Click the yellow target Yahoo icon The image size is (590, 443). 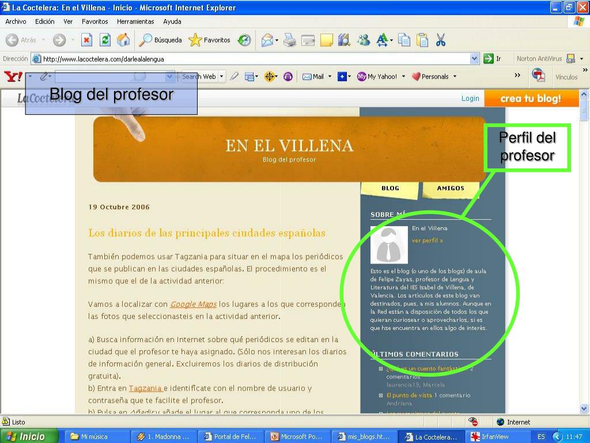click(x=270, y=77)
